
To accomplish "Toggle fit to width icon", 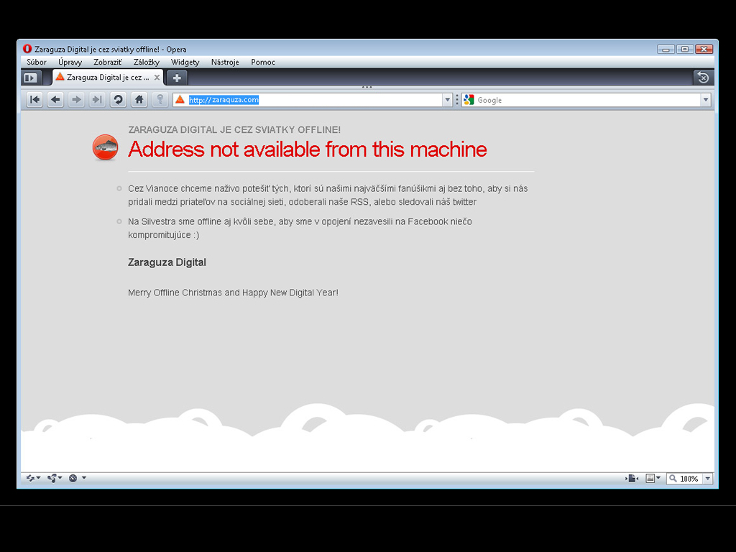I will click(x=632, y=478).
